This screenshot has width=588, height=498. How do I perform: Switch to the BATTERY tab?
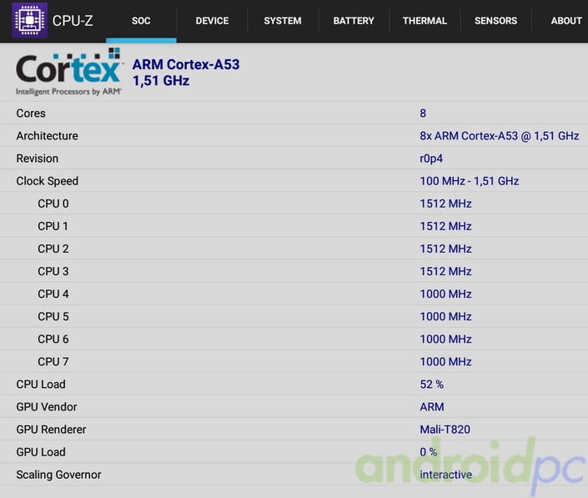coord(354,21)
